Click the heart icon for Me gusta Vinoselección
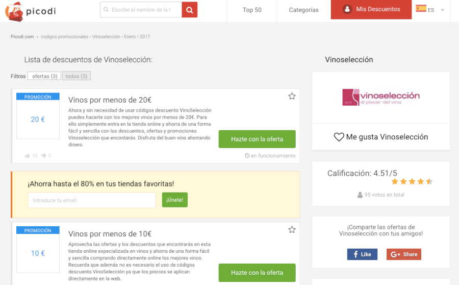This screenshot has width=459, height=285. pos(339,137)
